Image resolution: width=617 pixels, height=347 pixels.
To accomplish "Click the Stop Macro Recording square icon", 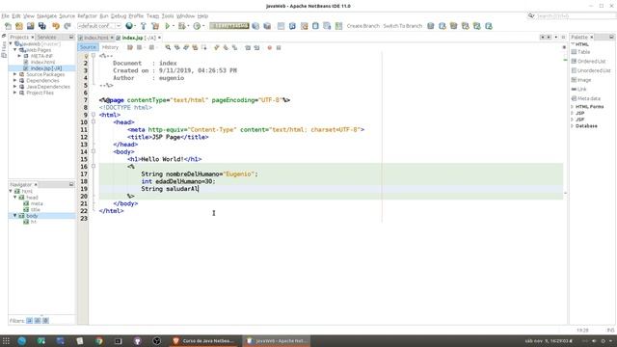I will tap(279, 47).
